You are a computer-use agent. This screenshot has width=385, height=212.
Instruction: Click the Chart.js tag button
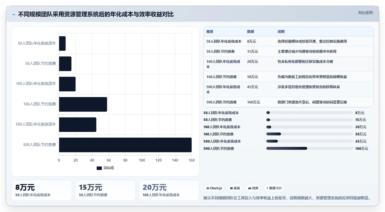(x=214, y=188)
